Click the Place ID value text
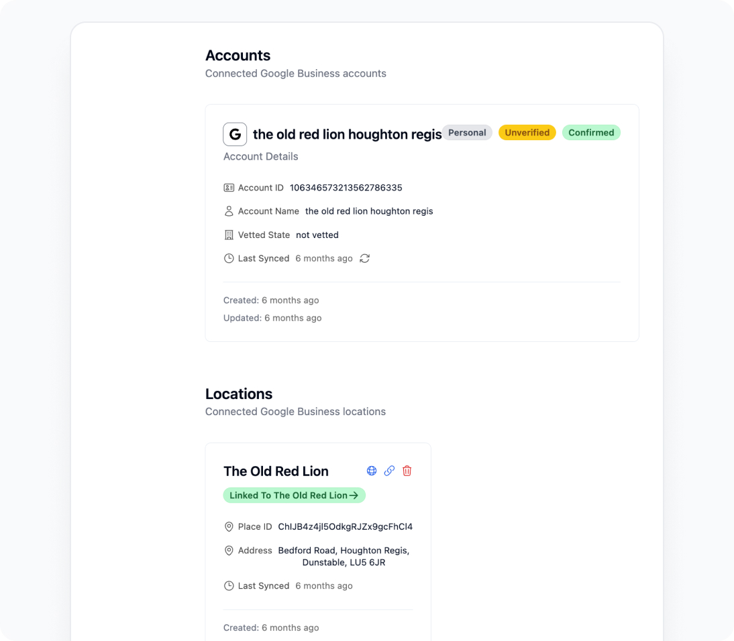734x641 pixels. click(345, 527)
